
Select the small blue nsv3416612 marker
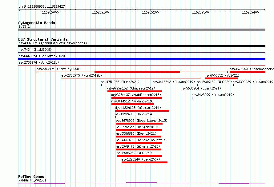click(x=153, y=85)
